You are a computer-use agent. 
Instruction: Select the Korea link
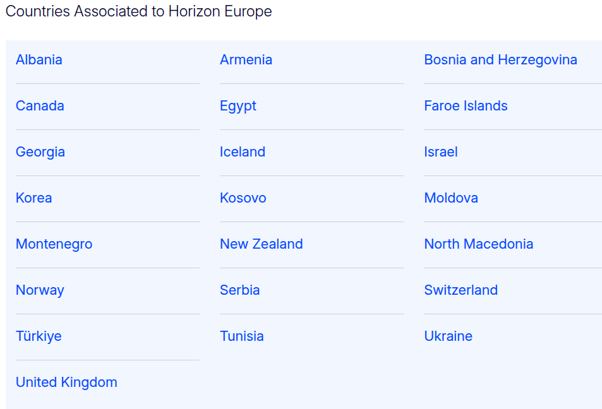click(x=34, y=198)
